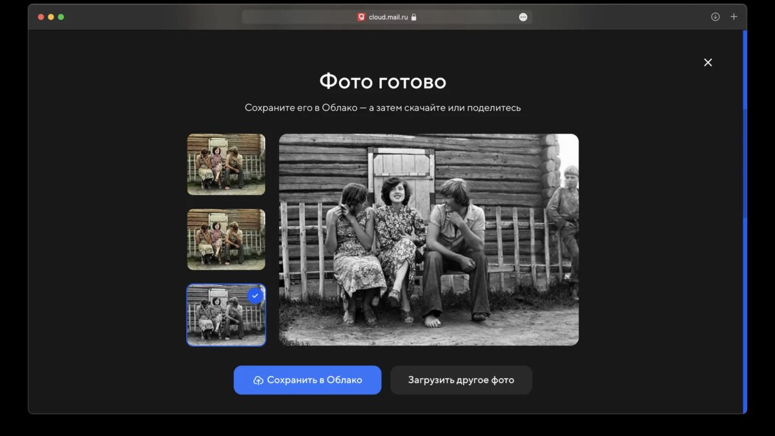Viewport: 775px width, 436px height.
Task: Select the second colorized photo thumbnail
Action: click(226, 239)
